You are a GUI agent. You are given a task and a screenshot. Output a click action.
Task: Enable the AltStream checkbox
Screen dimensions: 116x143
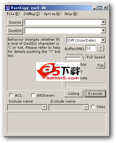point(33,95)
